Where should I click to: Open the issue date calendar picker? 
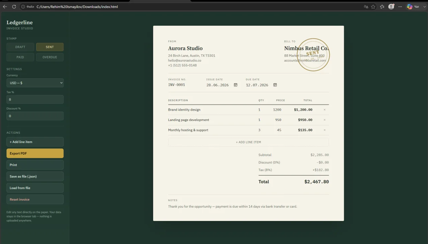point(235,85)
